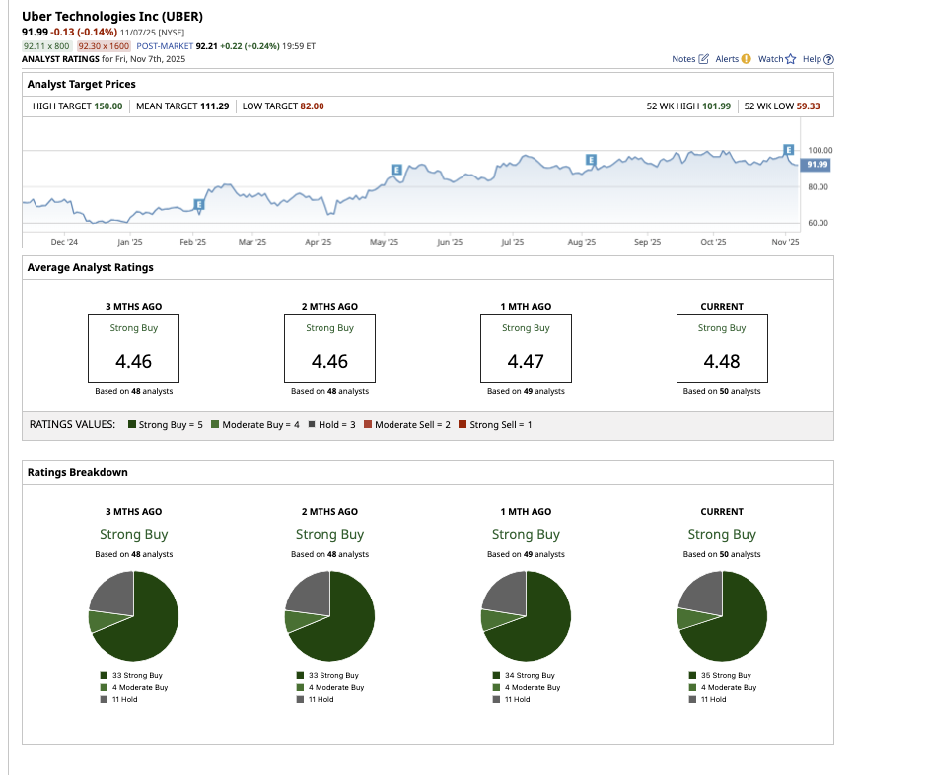Click the 1 MTH AGO pie chart
Viewport: 927px width, 775px height.
click(526, 616)
